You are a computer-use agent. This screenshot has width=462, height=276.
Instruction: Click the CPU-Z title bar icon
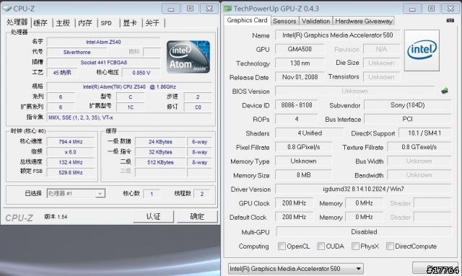(7, 9)
